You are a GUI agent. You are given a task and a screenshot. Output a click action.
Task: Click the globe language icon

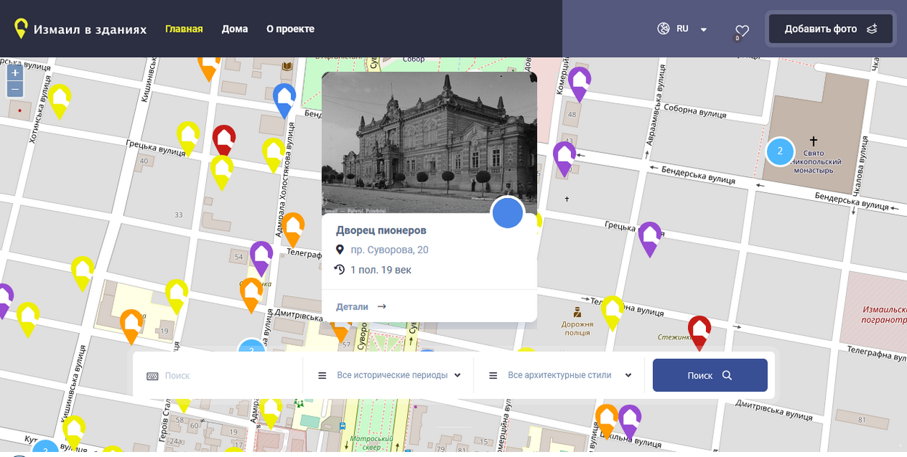(x=663, y=29)
